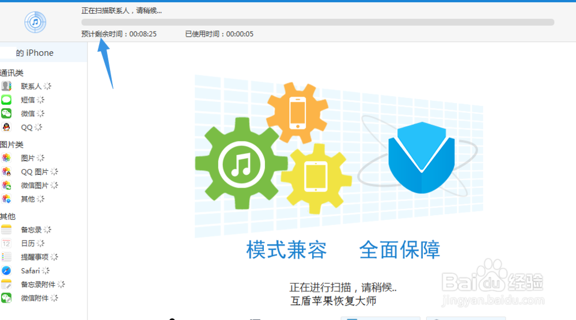The image size is (576, 320).
Task: Click the orange phone gear graphic
Action: click(297, 113)
